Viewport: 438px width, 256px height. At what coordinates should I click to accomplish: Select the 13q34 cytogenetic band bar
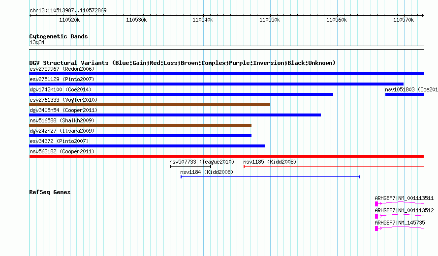point(226,48)
